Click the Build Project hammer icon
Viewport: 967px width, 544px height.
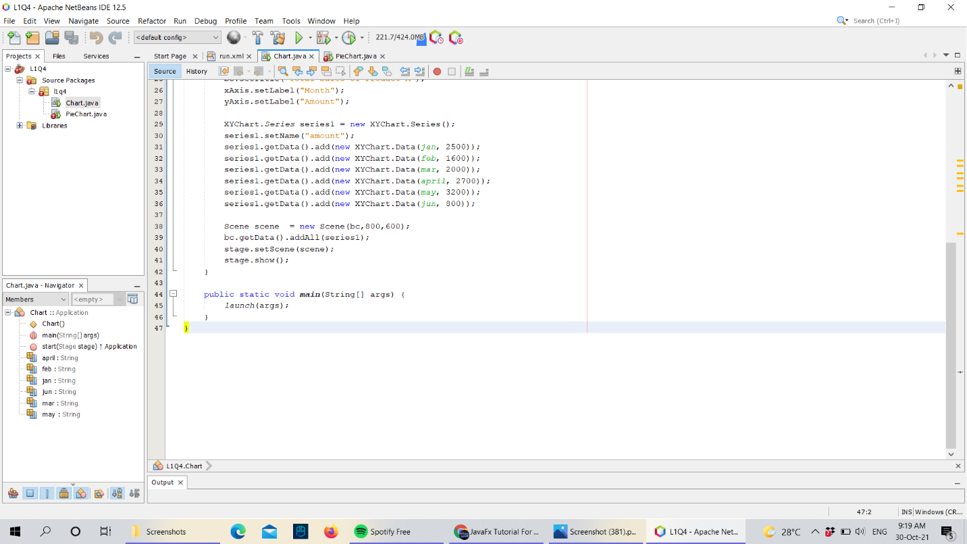(258, 38)
